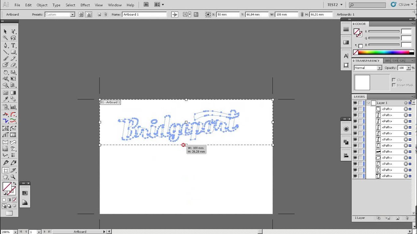Select the Paintbrush tool

(5, 58)
